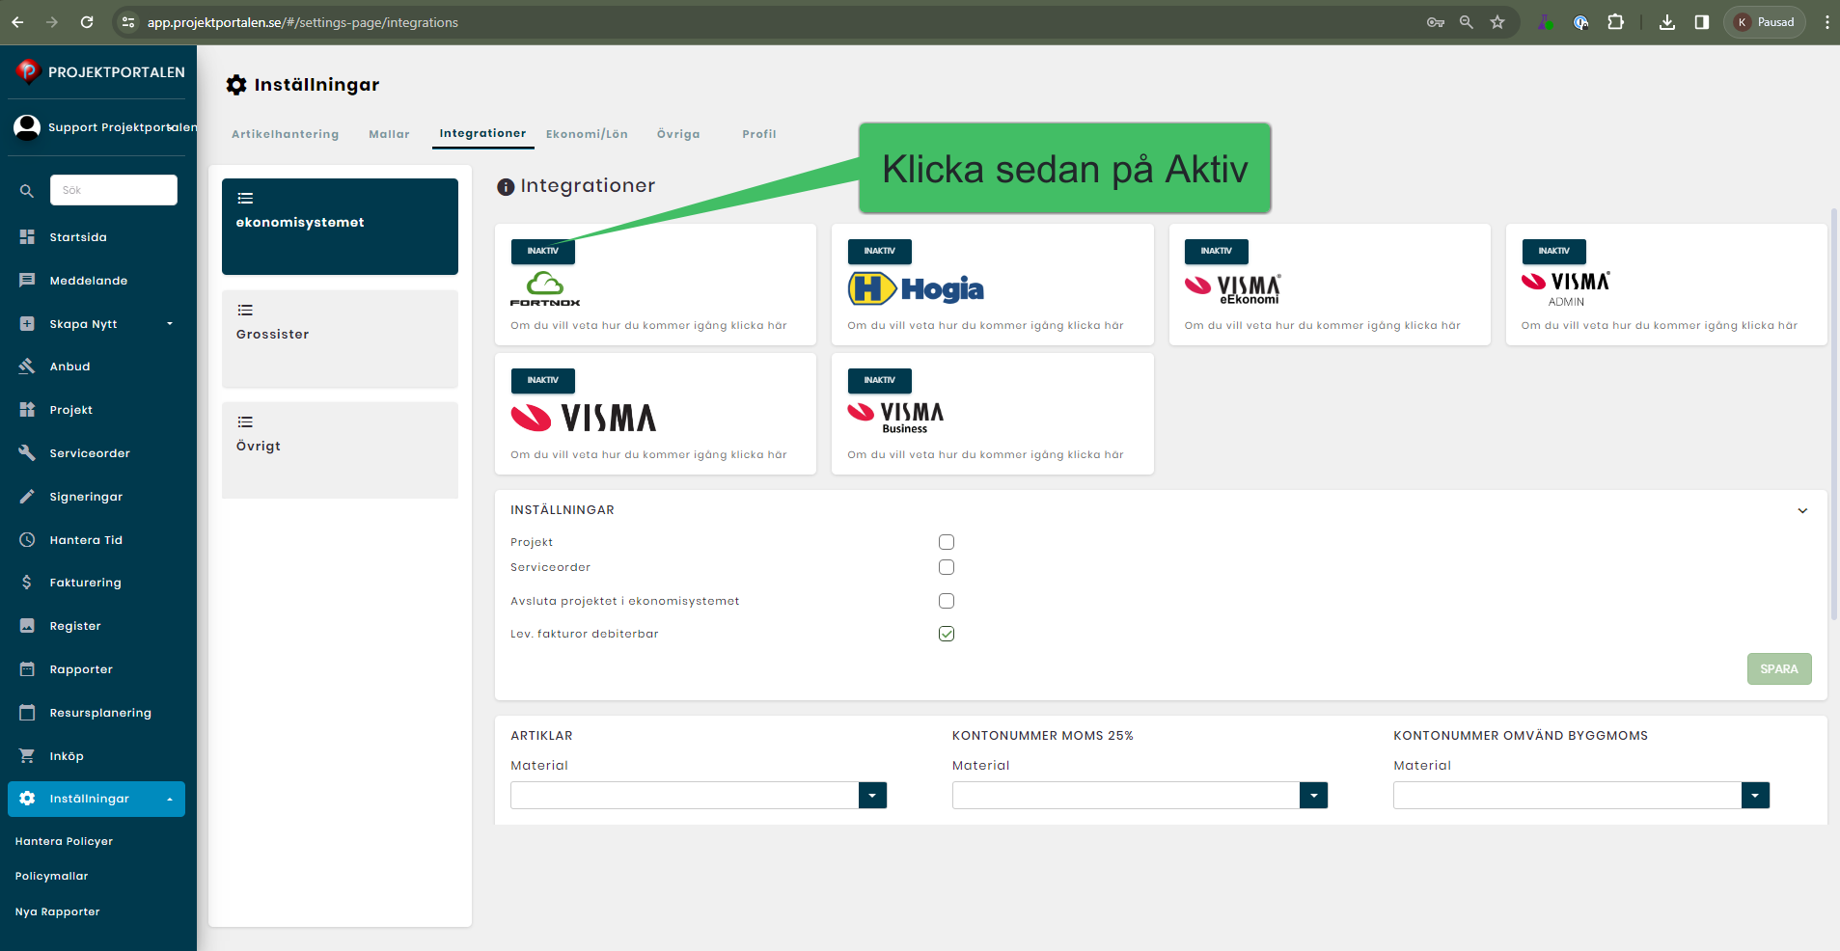1840x951 pixels.
Task: Open the Register sidebar icon
Action: tap(27, 626)
